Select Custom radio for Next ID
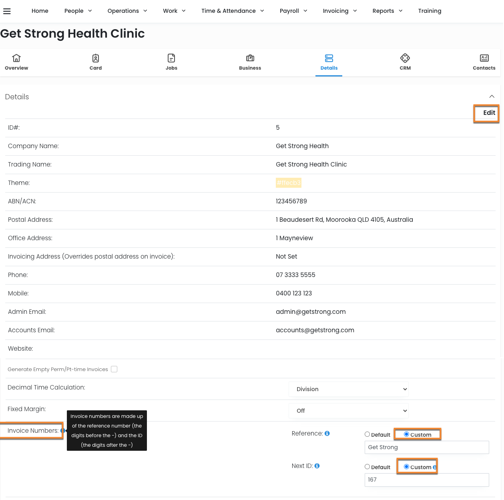Image resolution: width=504 pixels, height=500 pixels. click(x=406, y=467)
